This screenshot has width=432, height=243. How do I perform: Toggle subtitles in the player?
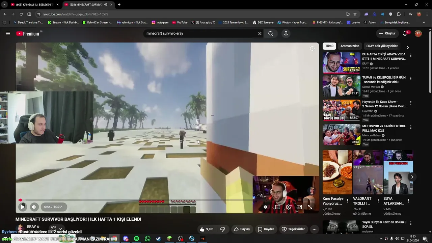277,207
